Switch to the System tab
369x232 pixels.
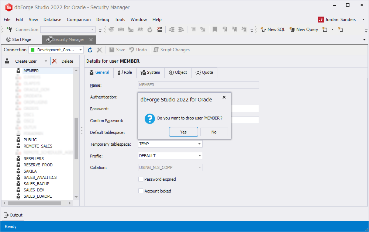pyautogui.click(x=150, y=72)
